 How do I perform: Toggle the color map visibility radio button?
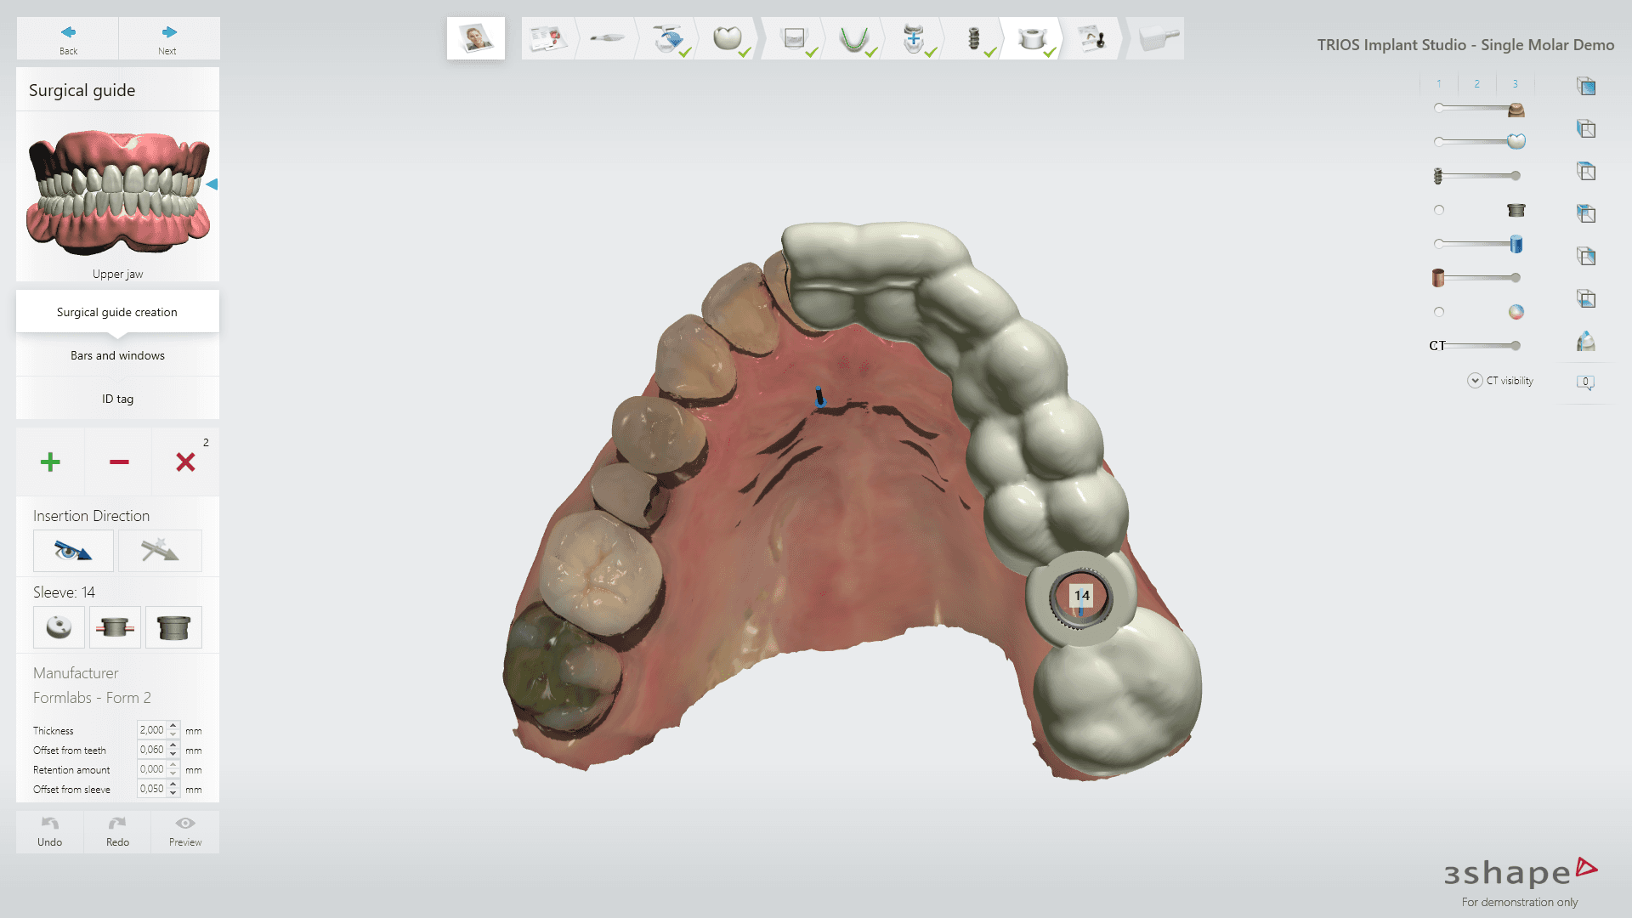(1439, 312)
